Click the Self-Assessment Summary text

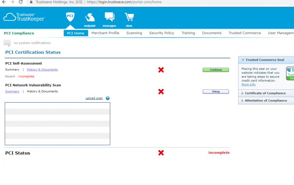tap(12, 70)
